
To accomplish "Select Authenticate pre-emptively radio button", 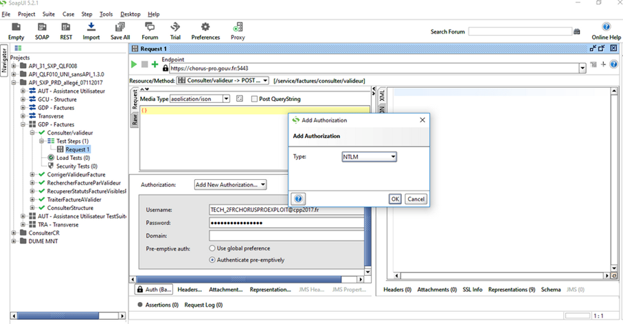I will tap(212, 260).
